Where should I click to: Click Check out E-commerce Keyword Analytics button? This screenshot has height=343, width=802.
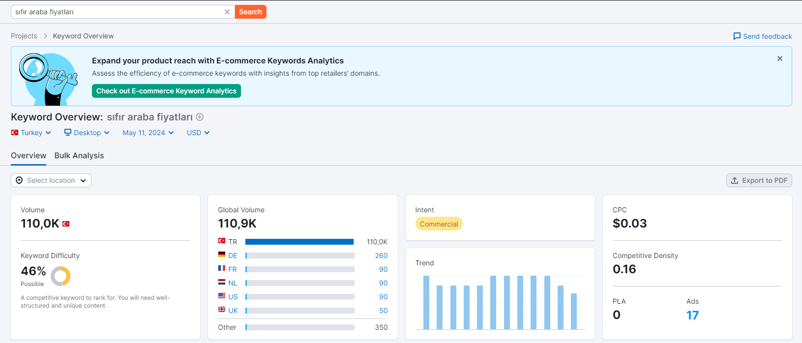[x=166, y=91]
